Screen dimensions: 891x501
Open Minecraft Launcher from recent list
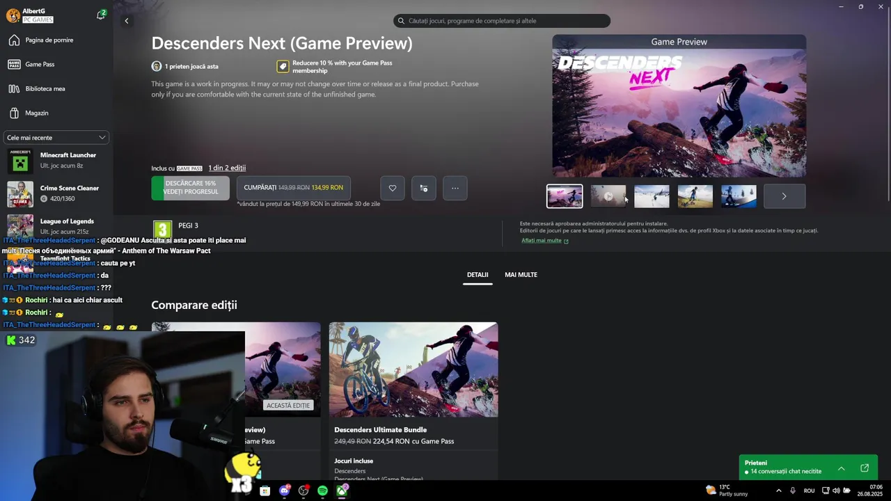(x=56, y=161)
